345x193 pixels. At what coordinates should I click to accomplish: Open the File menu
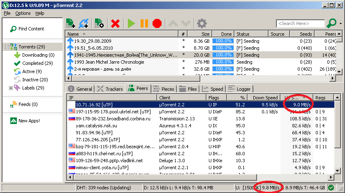coord(7,13)
